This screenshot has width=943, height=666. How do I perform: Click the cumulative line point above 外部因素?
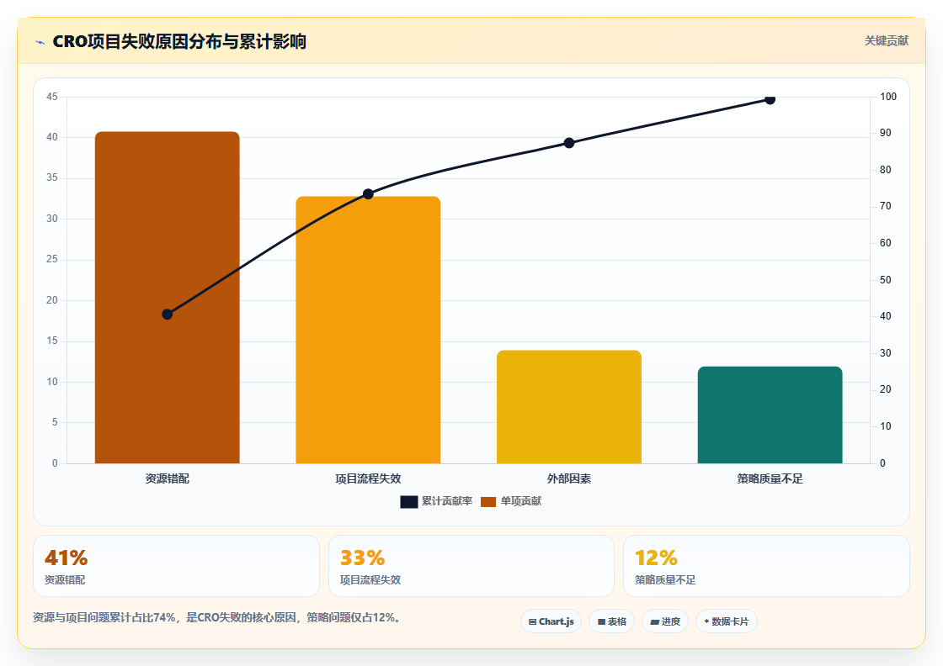click(569, 143)
